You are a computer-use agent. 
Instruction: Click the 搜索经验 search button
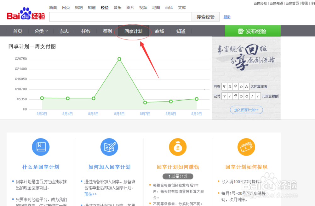pyautogui.click(x=205, y=17)
